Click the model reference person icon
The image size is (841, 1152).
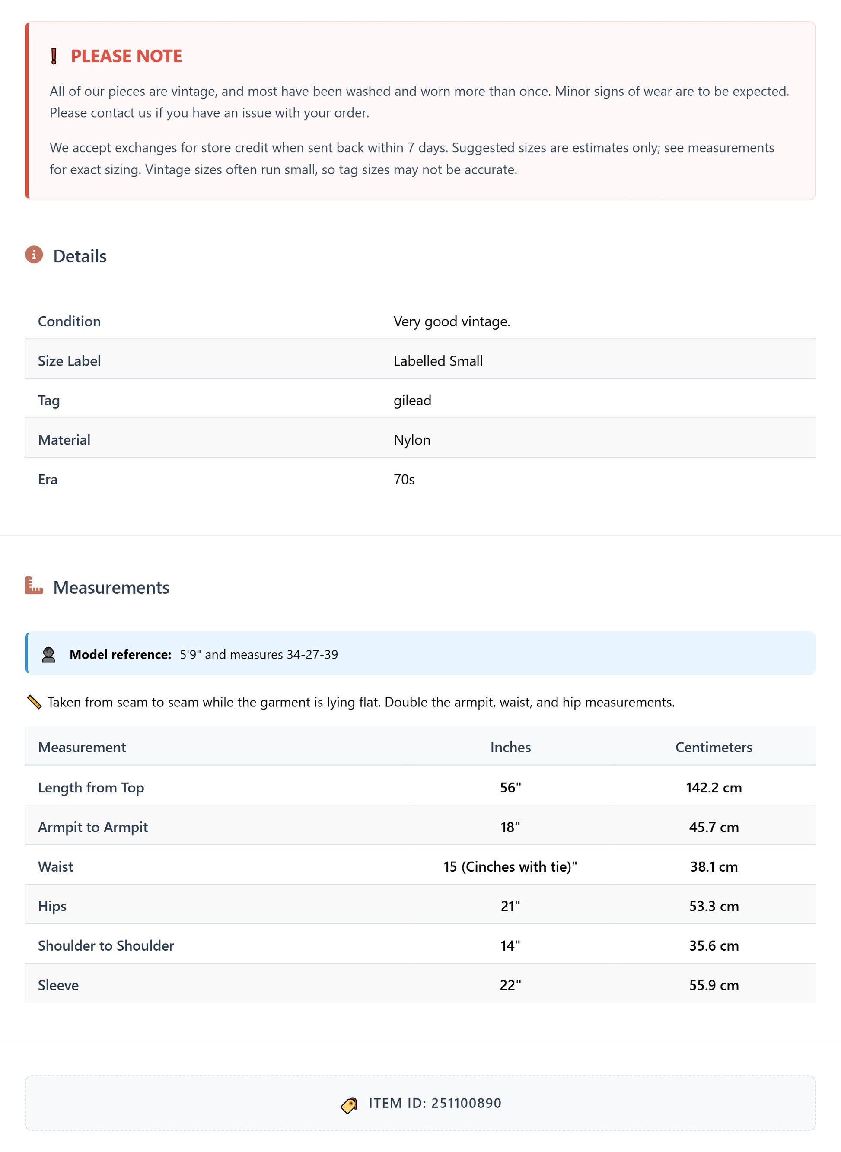[x=48, y=655]
